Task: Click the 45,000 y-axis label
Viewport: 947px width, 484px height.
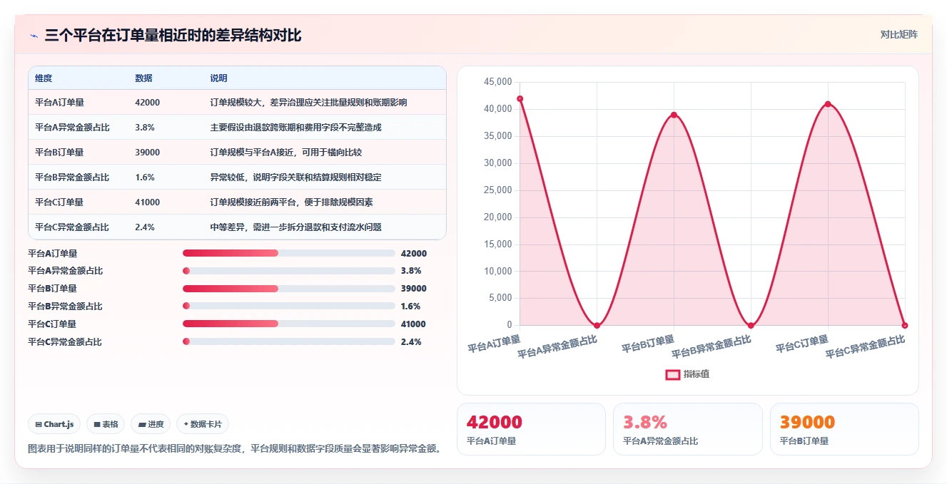Action: 497,82
